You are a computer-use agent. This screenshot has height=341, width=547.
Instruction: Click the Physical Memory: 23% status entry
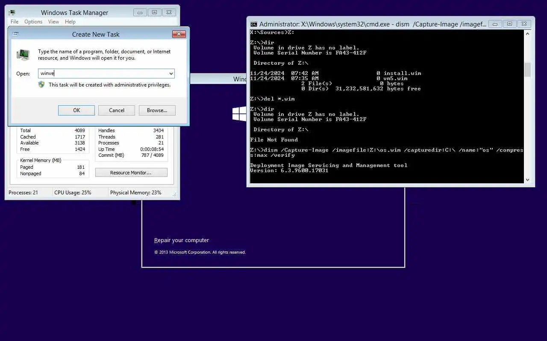click(136, 193)
